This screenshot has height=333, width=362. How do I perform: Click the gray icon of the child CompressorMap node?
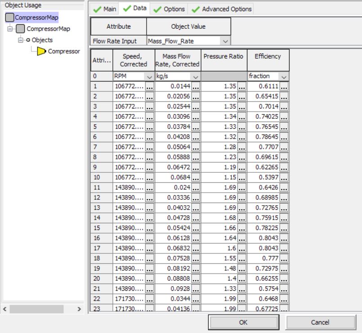click(20, 29)
